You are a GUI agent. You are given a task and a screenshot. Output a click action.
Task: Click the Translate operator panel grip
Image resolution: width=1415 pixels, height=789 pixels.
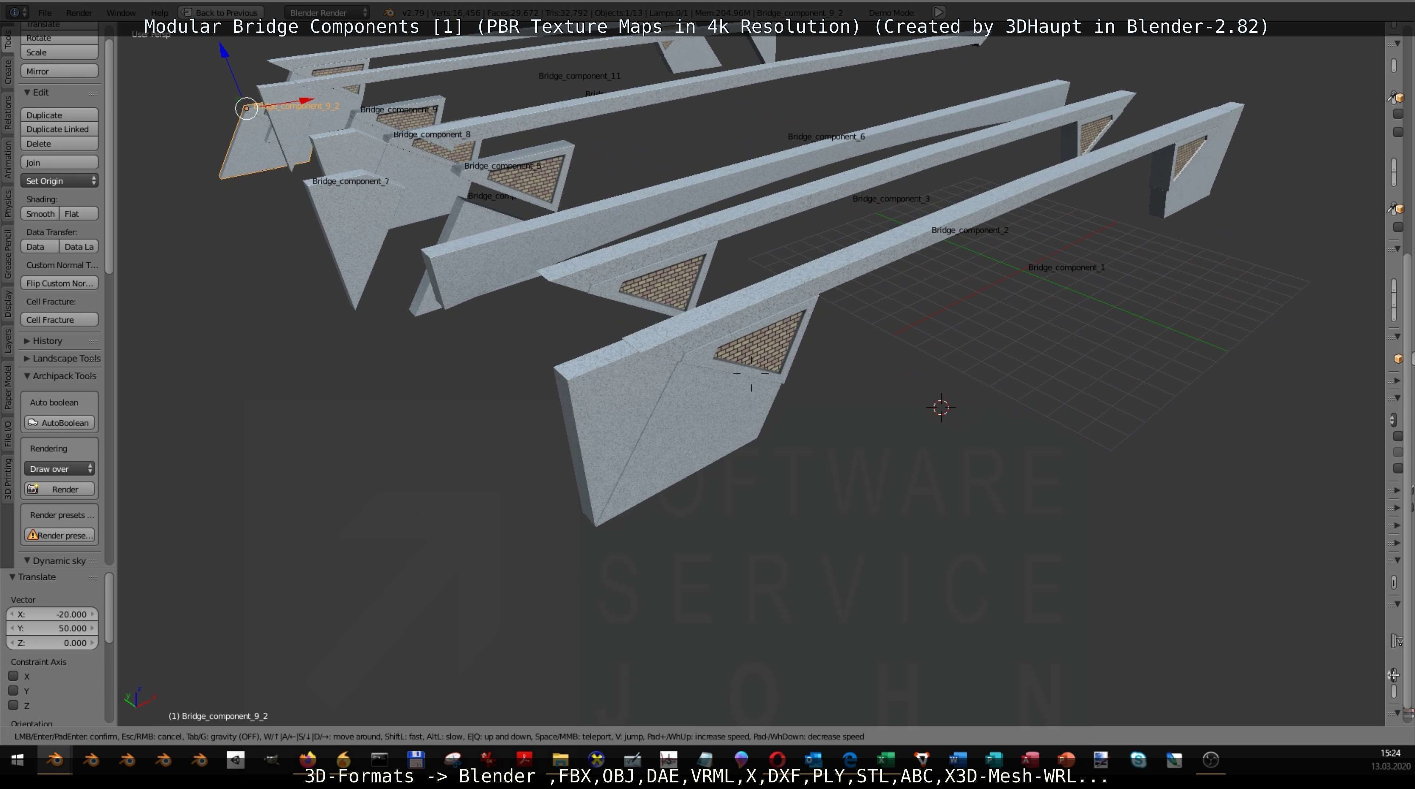click(x=93, y=577)
